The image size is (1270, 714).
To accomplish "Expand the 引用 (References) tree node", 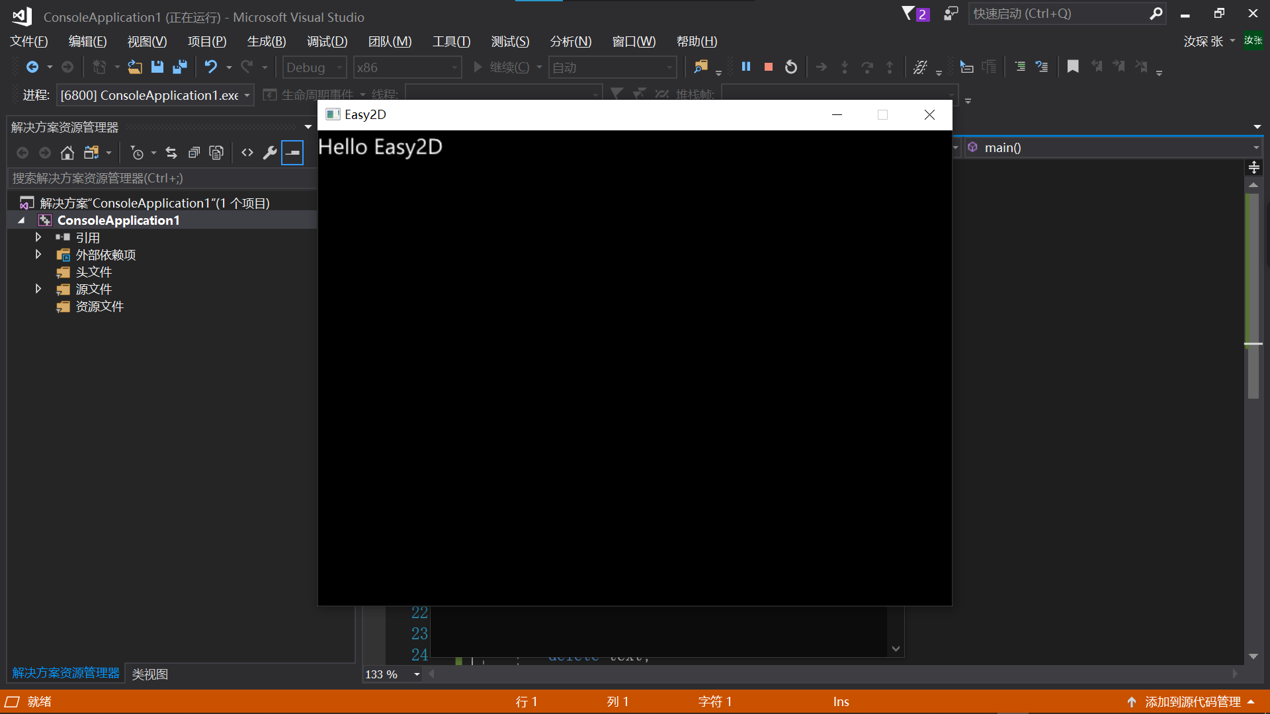I will (36, 237).
